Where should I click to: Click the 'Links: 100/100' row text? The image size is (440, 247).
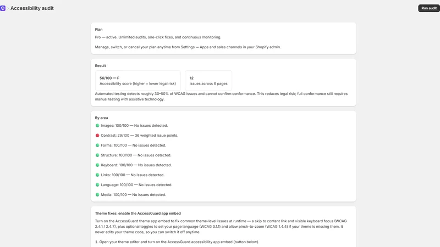click(133, 175)
